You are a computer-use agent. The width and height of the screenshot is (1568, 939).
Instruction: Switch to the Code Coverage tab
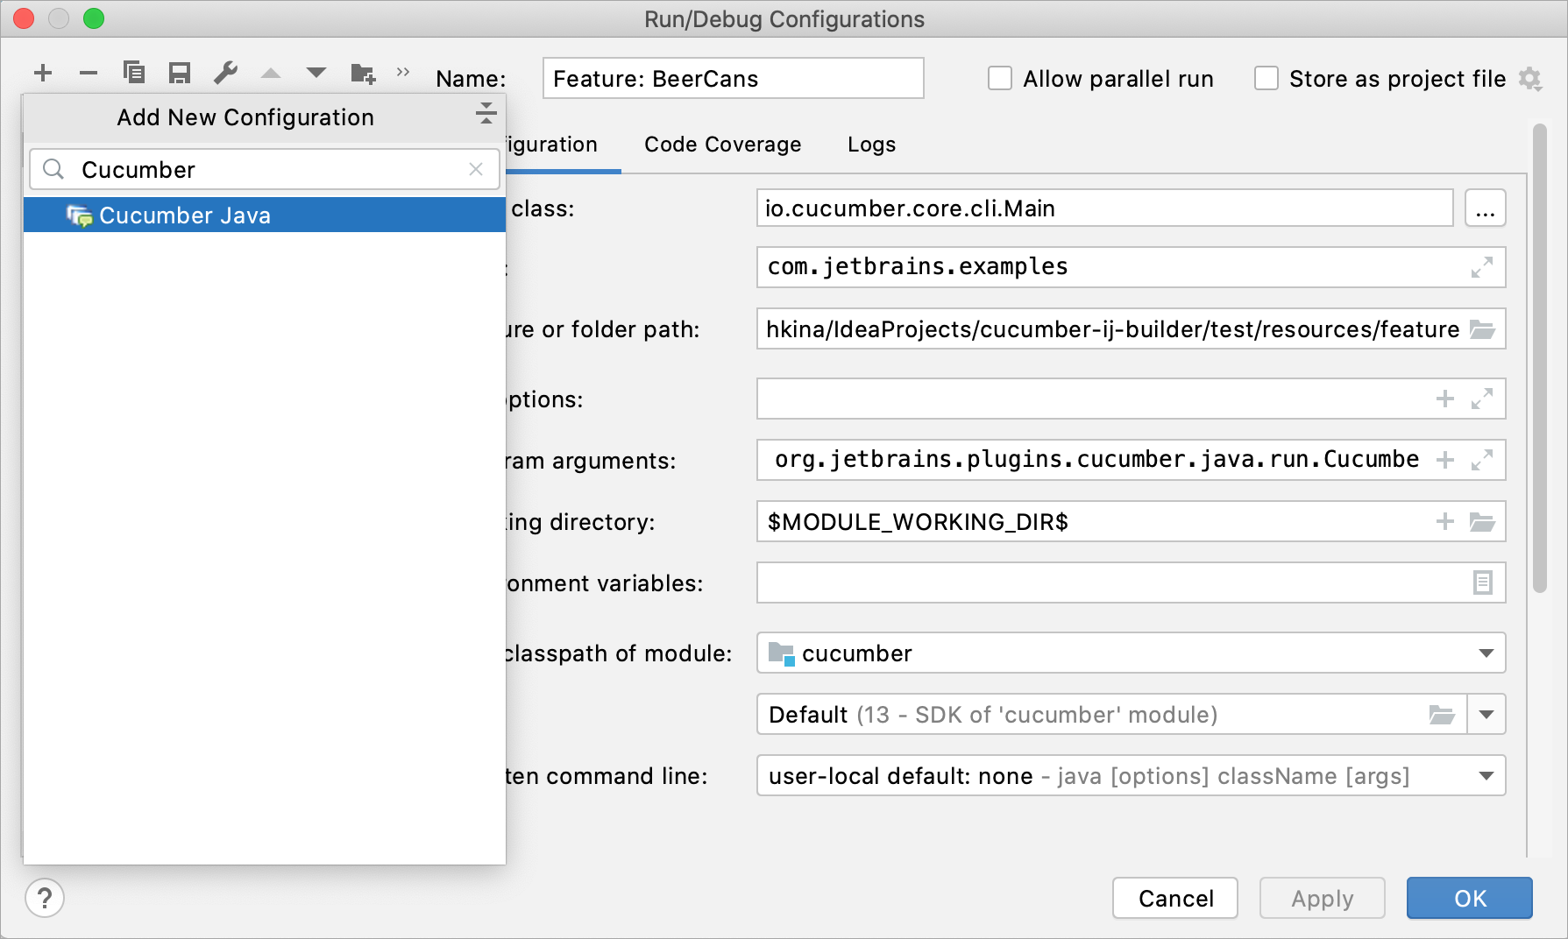[722, 144]
